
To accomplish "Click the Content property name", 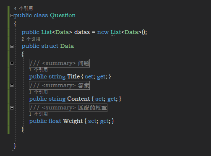I will point(78,99).
